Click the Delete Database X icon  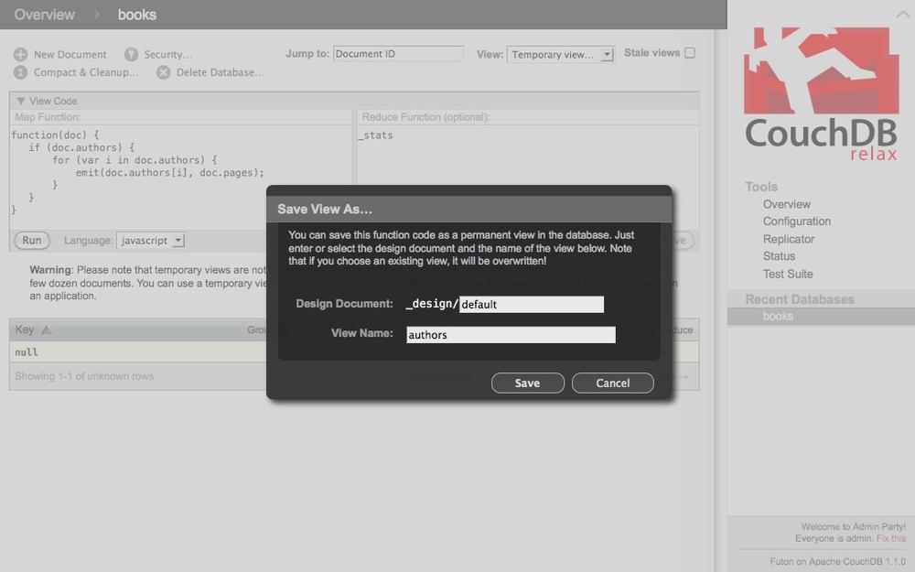(164, 72)
